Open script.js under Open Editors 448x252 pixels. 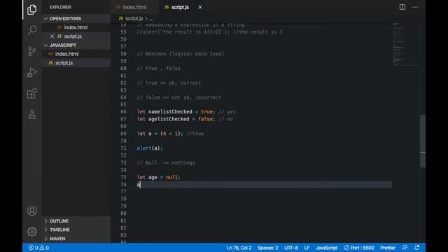(73, 36)
